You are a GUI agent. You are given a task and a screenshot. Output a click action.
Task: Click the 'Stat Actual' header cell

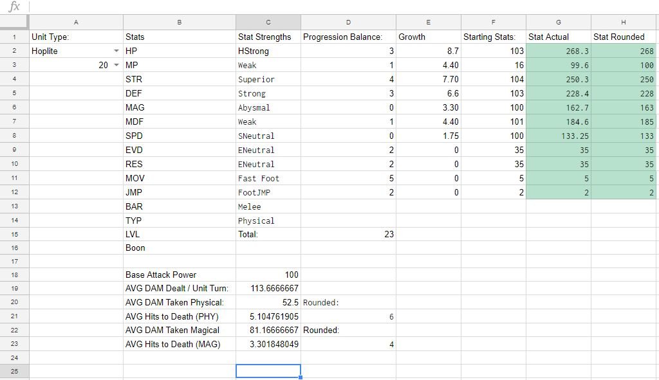coord(559,37)
